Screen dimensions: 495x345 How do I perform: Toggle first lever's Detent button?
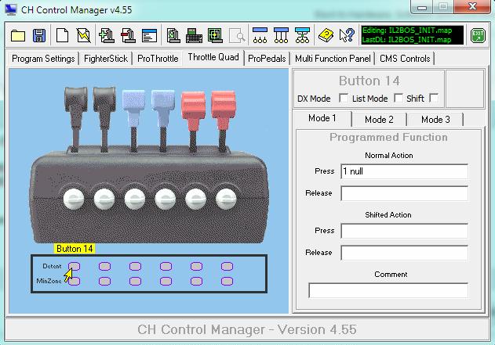coord(75,266)
